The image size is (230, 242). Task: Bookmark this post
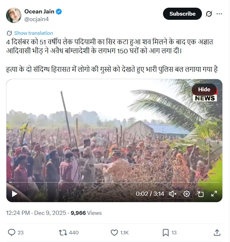(x=166, y=232)
